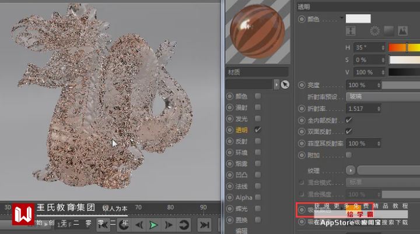Click the H hue gradient slider
420x234 pixels.
pyautogui.click(x=404, y=48)
